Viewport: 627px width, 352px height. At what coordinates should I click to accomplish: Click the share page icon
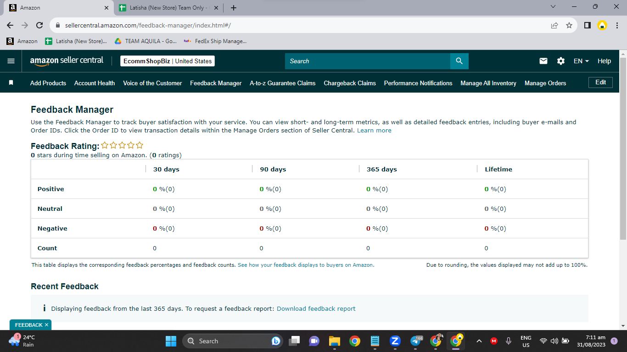[x=554, y=26]
